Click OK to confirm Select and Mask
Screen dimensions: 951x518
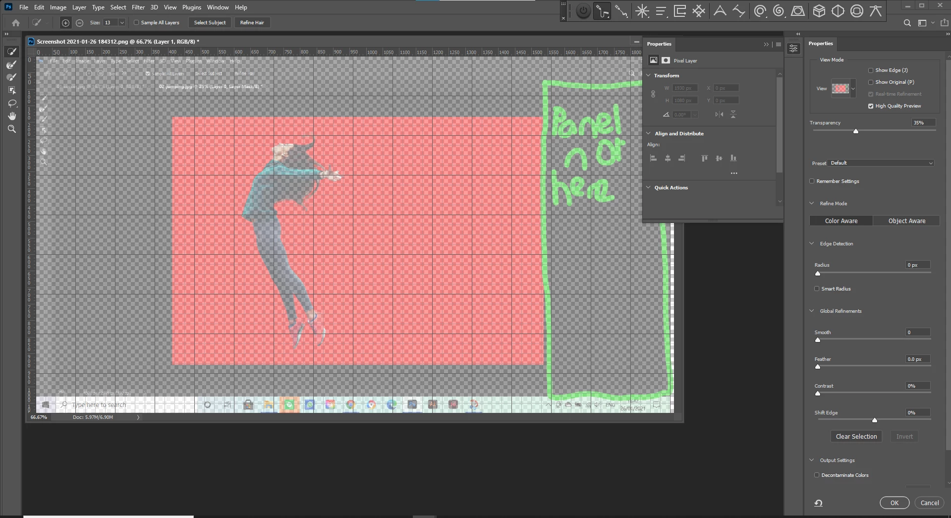894,503
